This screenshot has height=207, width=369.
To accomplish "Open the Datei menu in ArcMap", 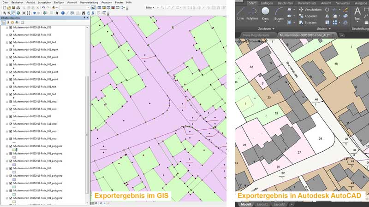I will tap(5, 2).
